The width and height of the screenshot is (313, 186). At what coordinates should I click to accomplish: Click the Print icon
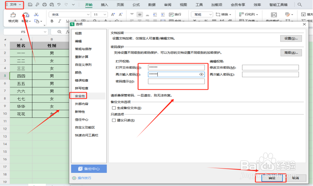point(45,4)
